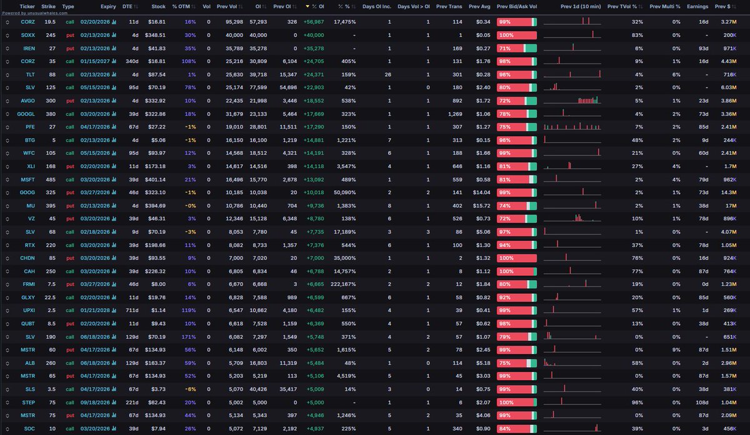Viewport: 750px width, 435px height.
Task: Open the chart icon in the WFC row
Action: tap(114, 153)
